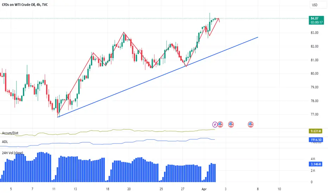The image size is (328, 193).
Task: Click the 77.00 price axis level
Action: tap(314, 114)
